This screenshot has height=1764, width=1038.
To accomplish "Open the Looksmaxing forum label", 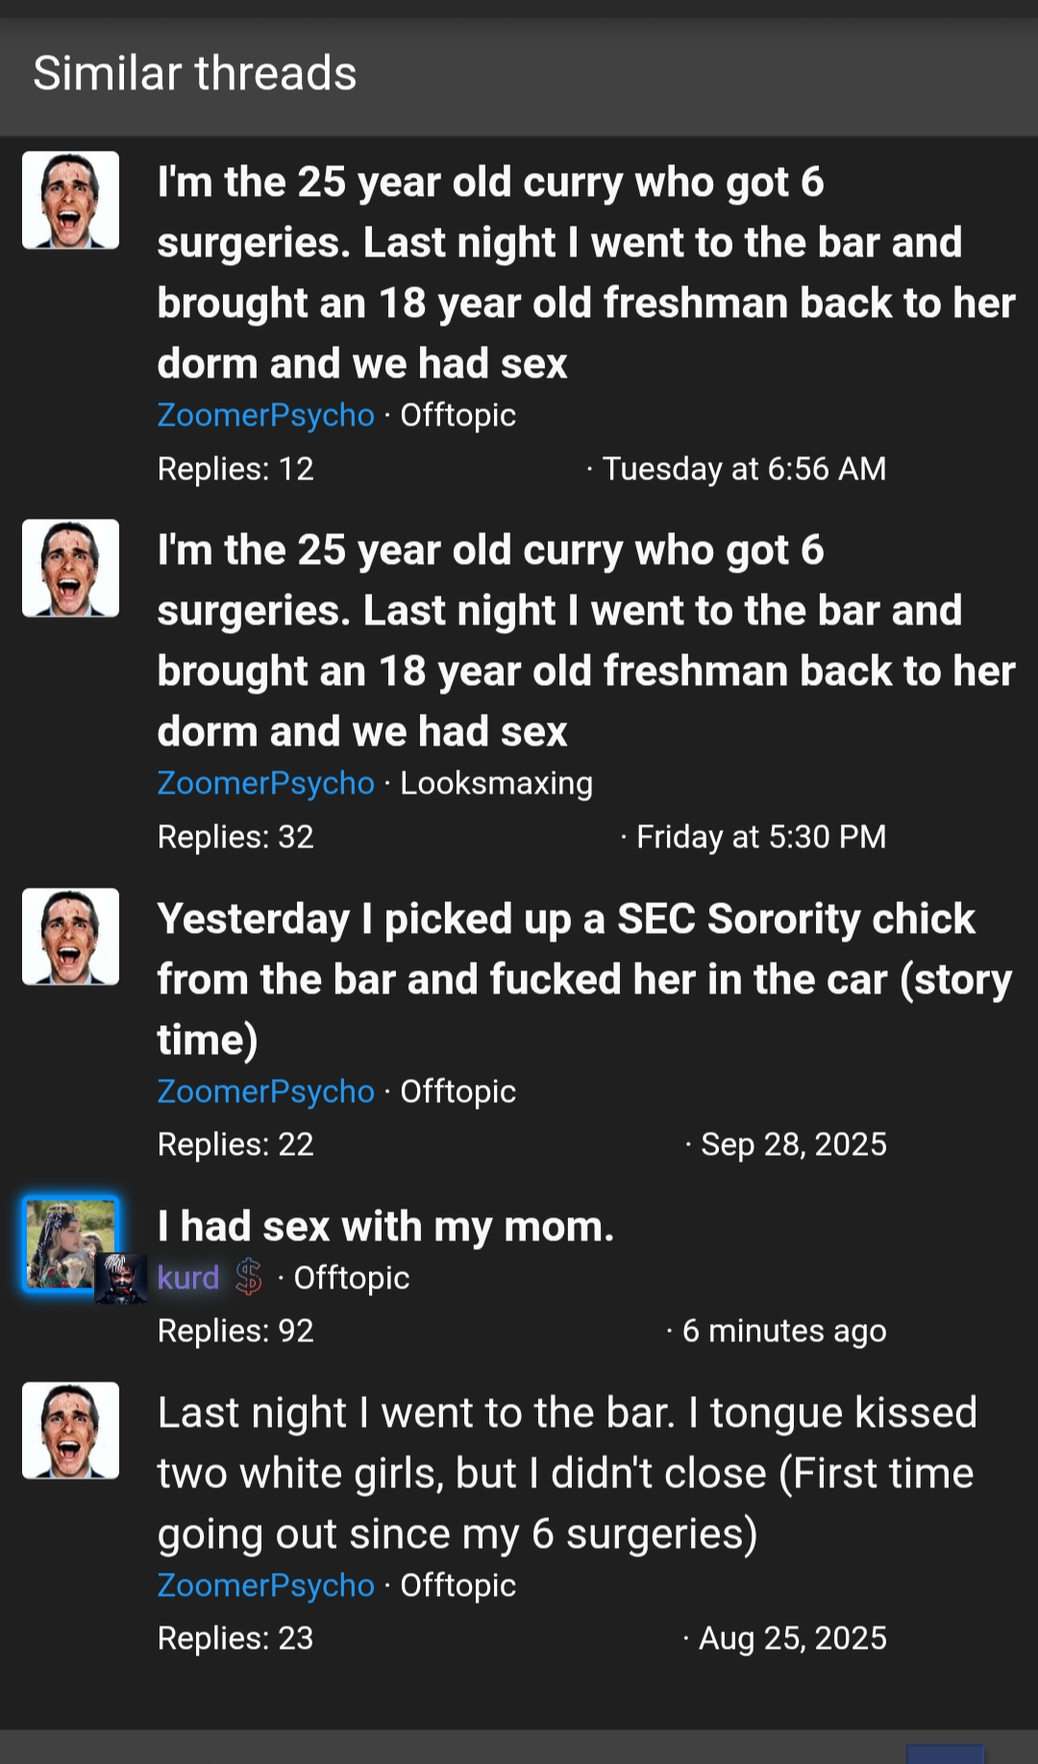I will (x=496, y=783).
